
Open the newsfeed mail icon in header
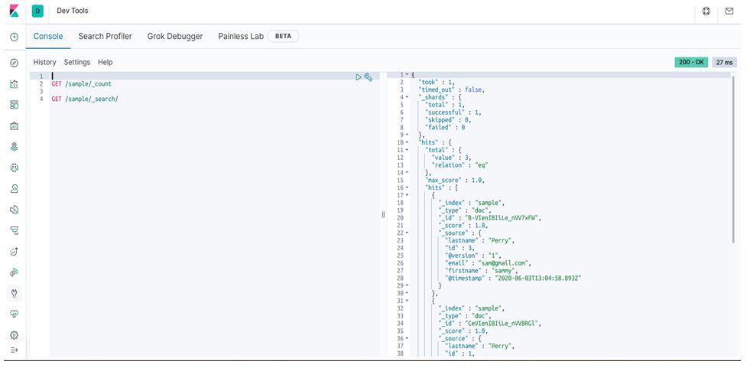click(729, 11)
